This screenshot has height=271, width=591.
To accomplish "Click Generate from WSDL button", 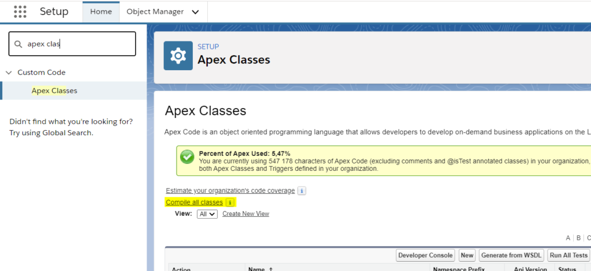I will 511,255.
